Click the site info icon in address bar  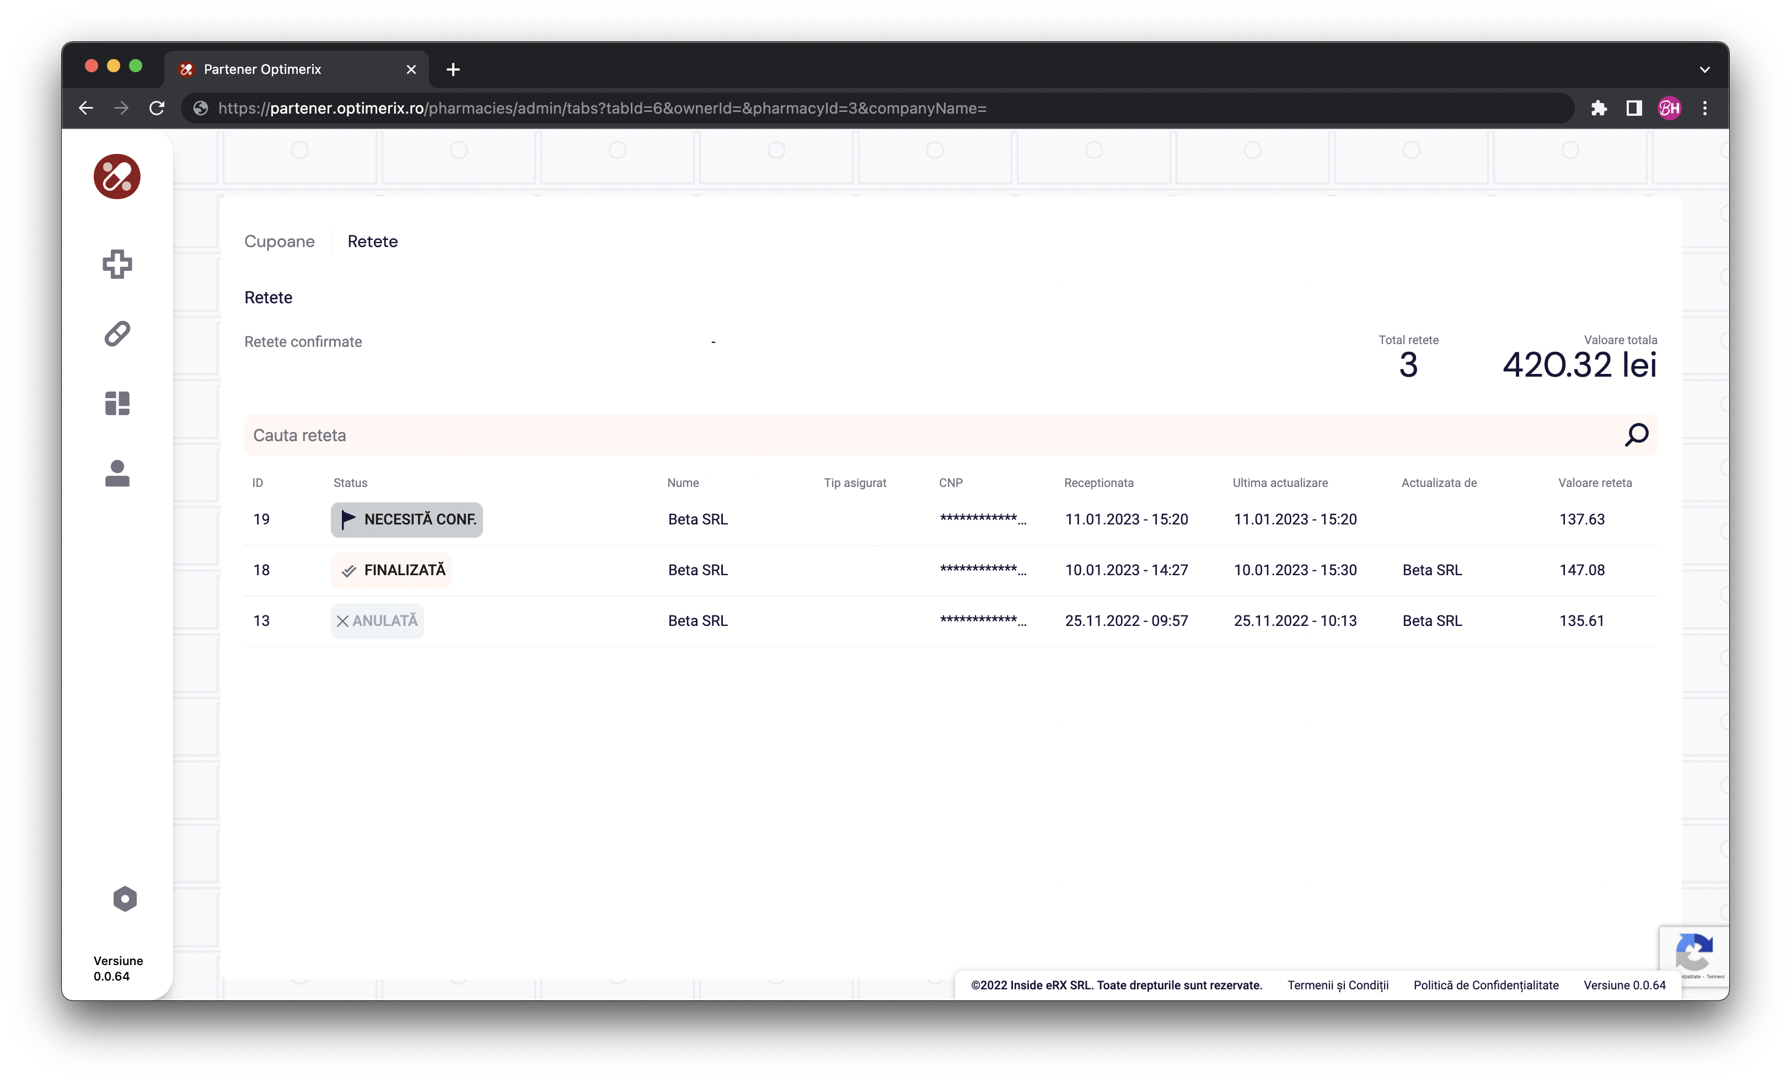pyautogui.click(x=201, y=108)
